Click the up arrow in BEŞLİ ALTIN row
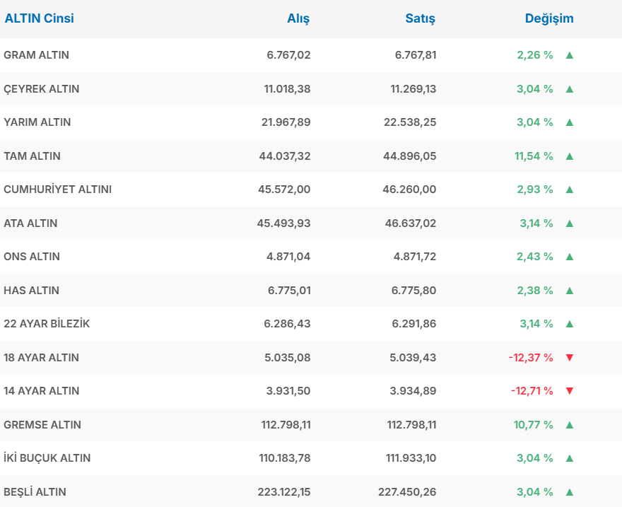The image size is (622, 507). pos(570,492)
